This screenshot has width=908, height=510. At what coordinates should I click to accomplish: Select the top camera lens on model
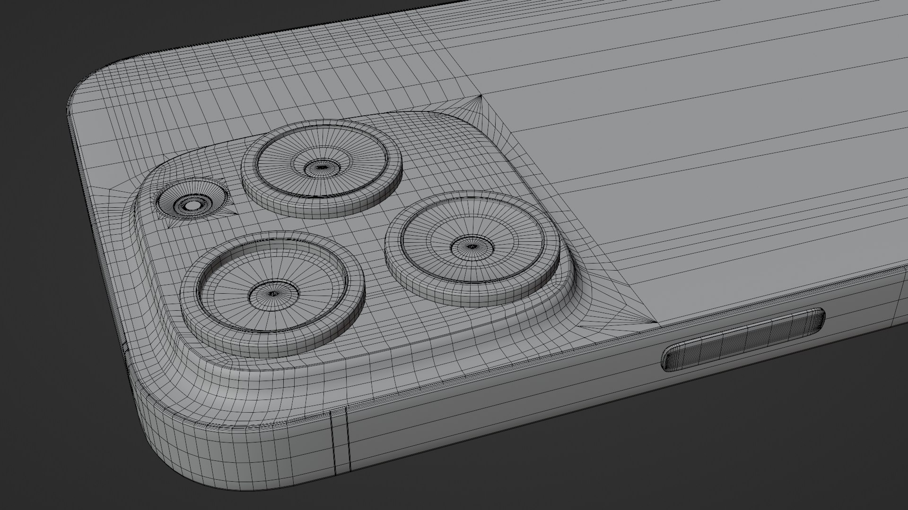point(322,169)
